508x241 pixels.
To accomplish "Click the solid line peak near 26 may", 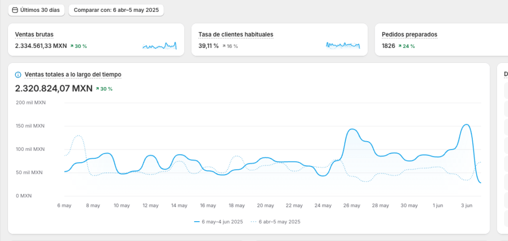I will pos(352,129).
